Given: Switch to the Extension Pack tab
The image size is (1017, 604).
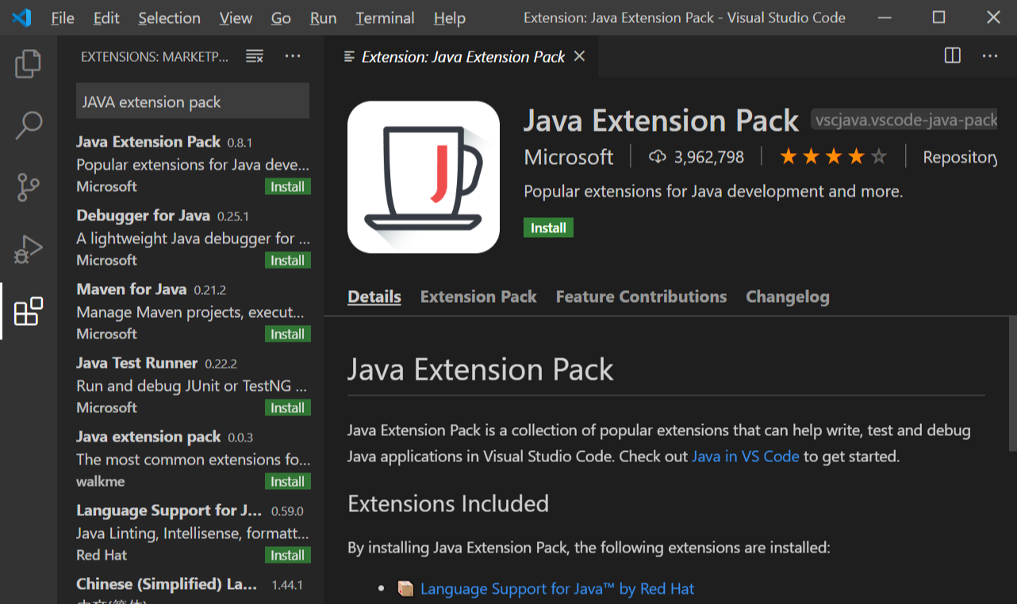Looking at the screenshot, I should (x=478, y=297).
